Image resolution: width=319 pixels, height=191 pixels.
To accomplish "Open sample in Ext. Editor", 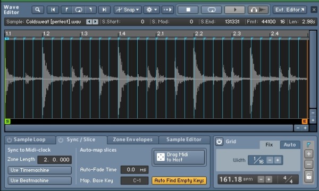I will pos(290,10).
